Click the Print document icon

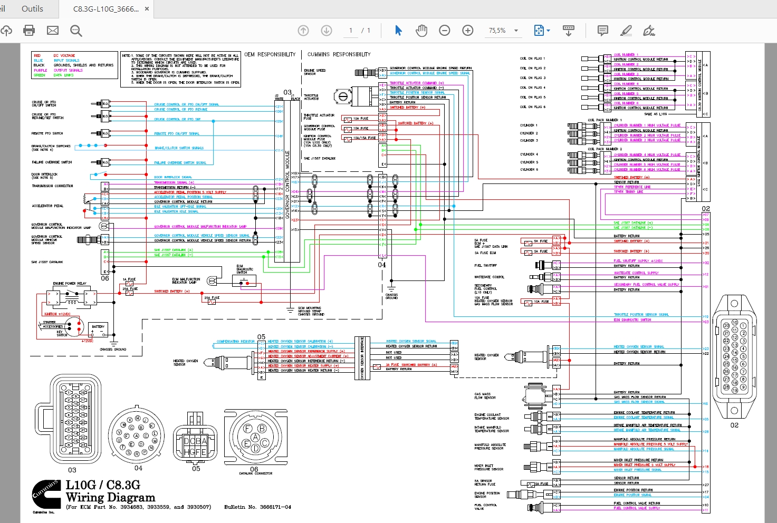click(x=28, y=30)
